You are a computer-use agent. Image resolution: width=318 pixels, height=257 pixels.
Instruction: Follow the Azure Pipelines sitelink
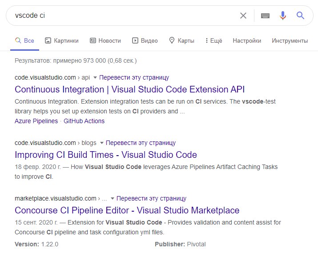click(x=36, y=121)
